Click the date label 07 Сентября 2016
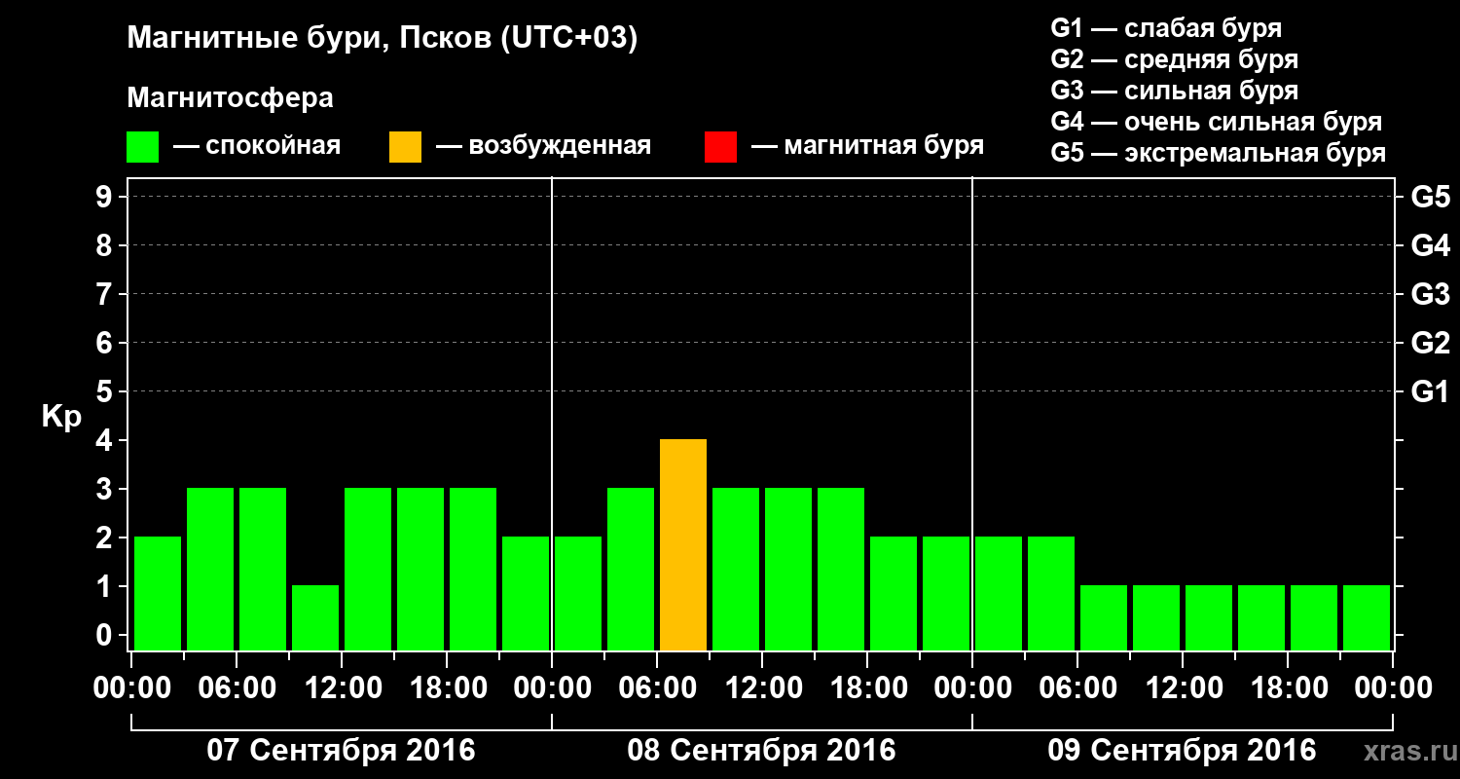Viewport: 1460px width, 779px height. pos(341,751)
